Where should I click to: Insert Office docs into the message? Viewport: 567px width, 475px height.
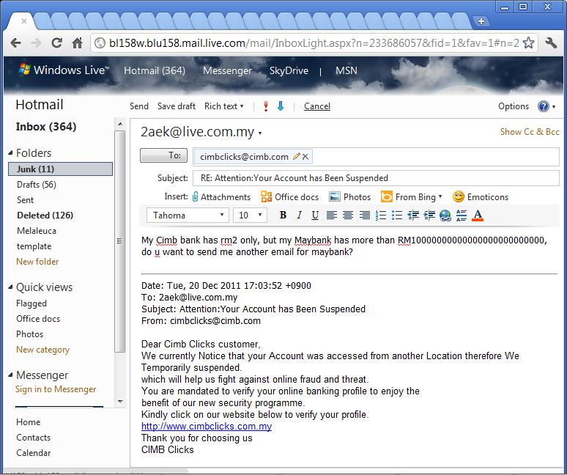point(289,196)
